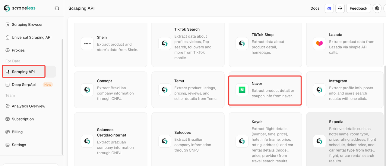The width and height of the screenshot is (386, 166).
Task: Click the Scraping Browser sidebar icon
Action: click(x=8, y=25)
